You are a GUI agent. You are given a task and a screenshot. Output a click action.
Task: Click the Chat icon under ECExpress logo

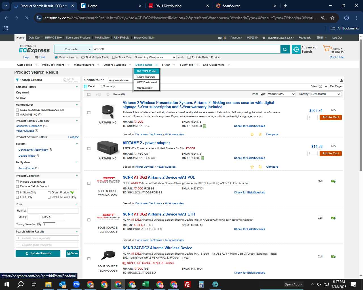click(x=37, y=57)
